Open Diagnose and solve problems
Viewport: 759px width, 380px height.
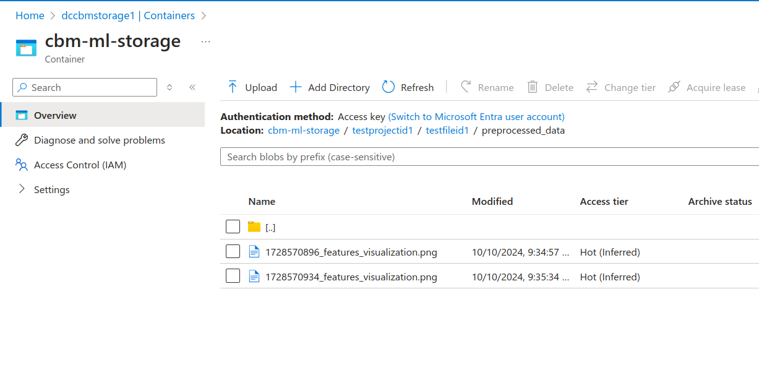[99, 140]
